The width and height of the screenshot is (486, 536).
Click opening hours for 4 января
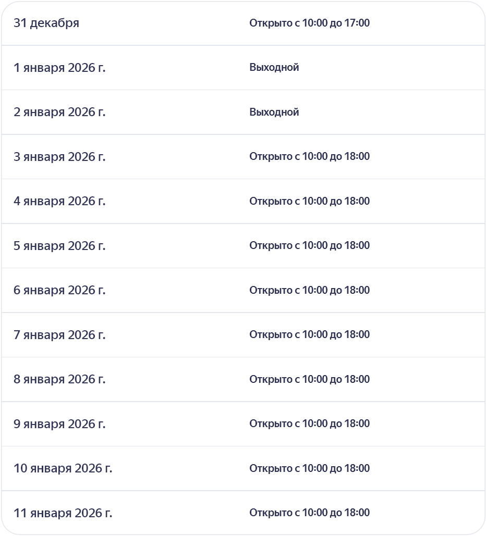(x=309, y=201)
